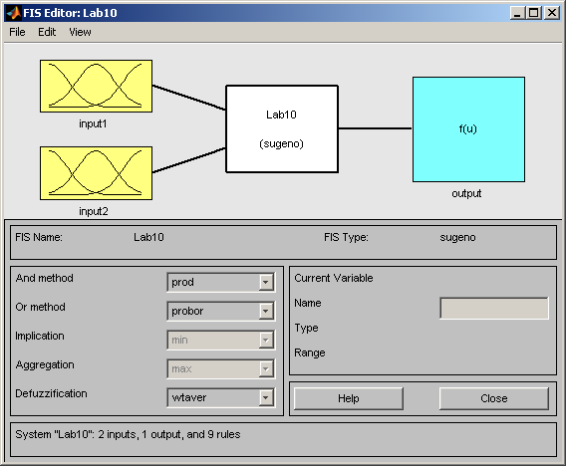Select the input1 membership function box
The image size is (566, 466).
[96, 87]
